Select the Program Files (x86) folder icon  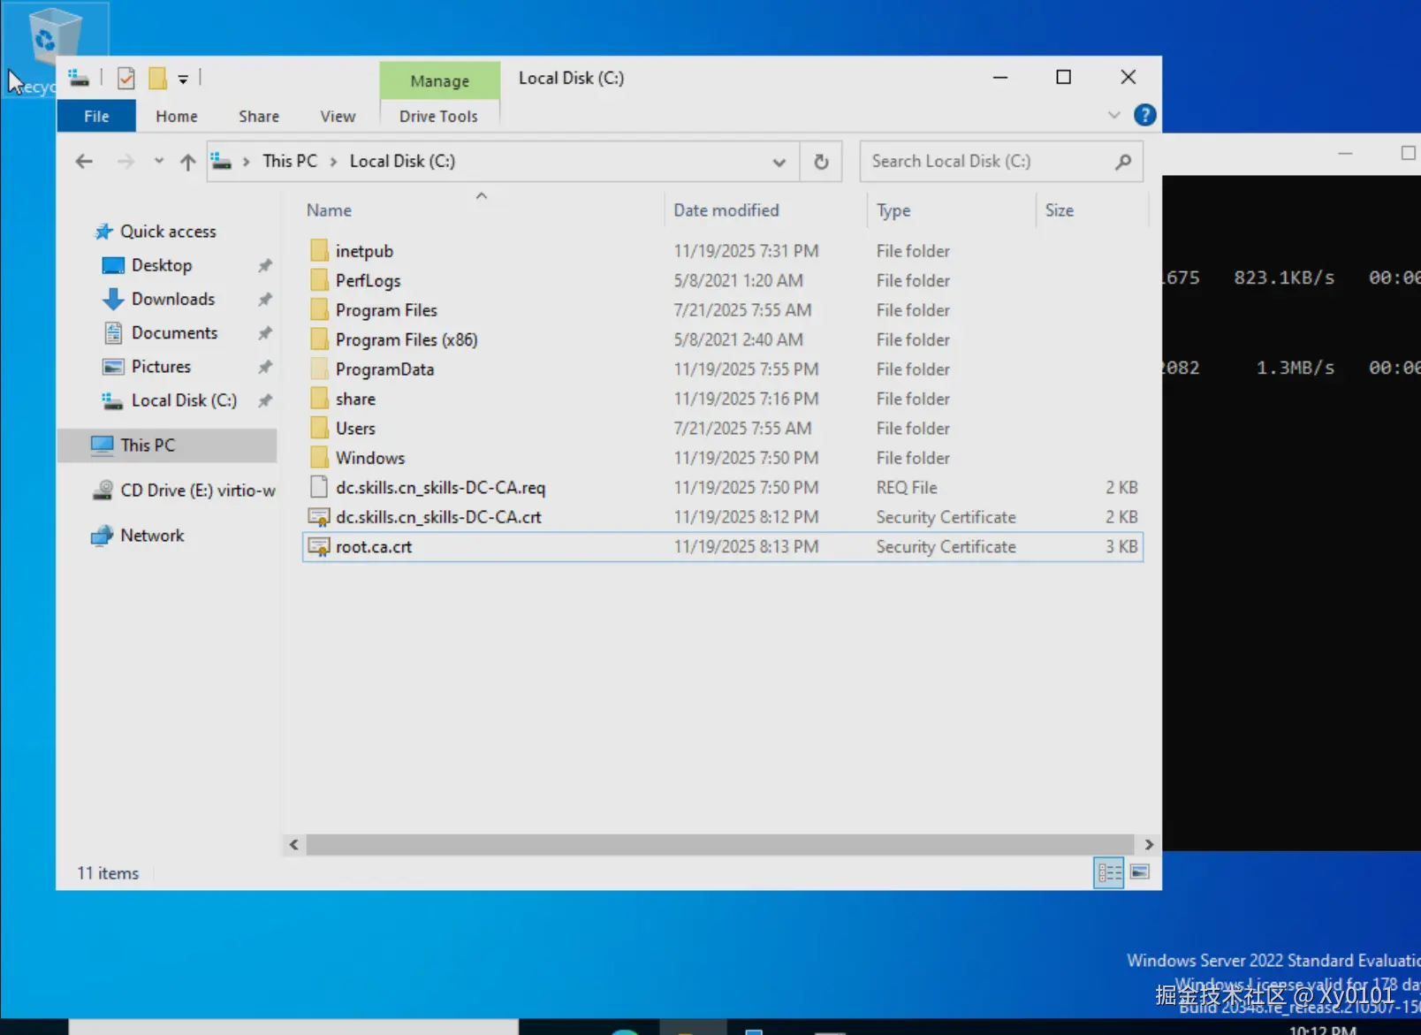(319, 339)
